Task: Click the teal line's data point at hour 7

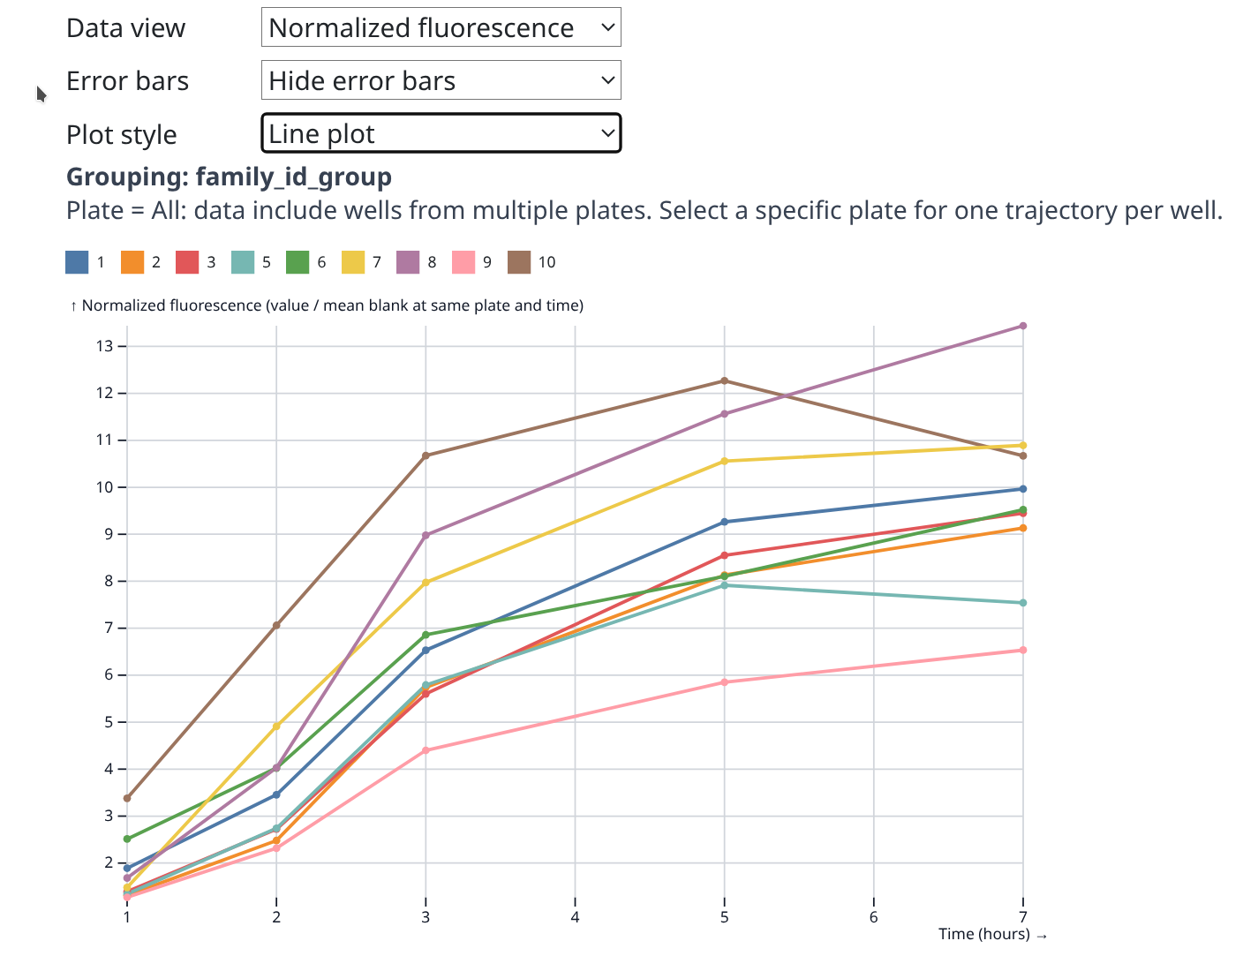Action: [x=1023, y=603]
